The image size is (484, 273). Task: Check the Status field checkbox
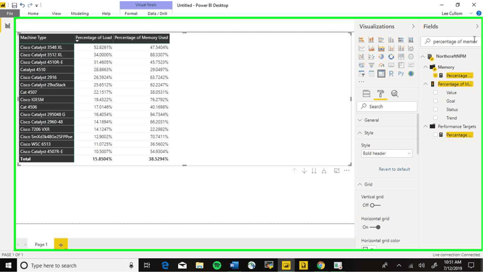435,110
